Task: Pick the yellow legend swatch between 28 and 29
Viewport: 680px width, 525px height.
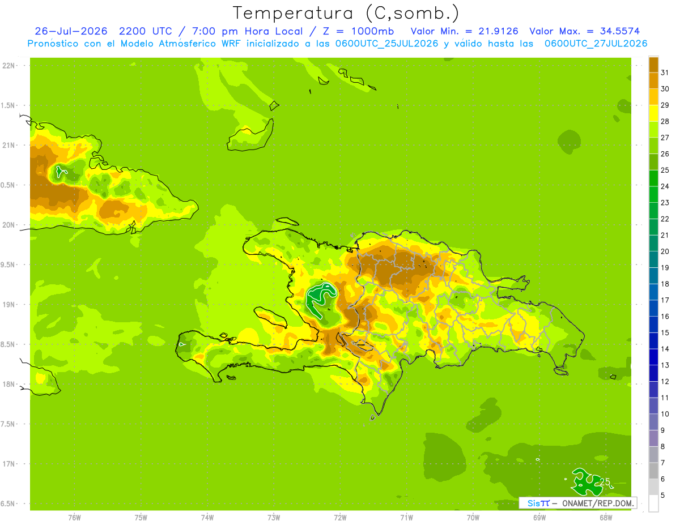Action: coord(653,113)
